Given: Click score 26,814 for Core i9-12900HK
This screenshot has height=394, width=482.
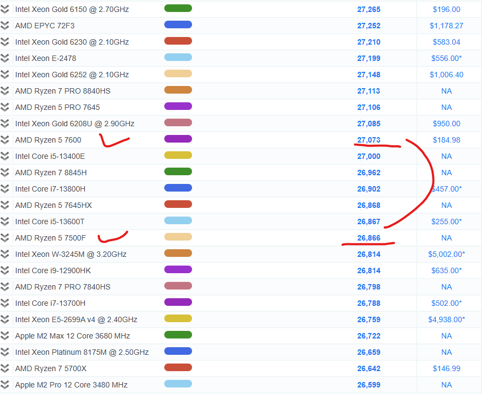Looking at the screenshot, I should coord(368,270).
